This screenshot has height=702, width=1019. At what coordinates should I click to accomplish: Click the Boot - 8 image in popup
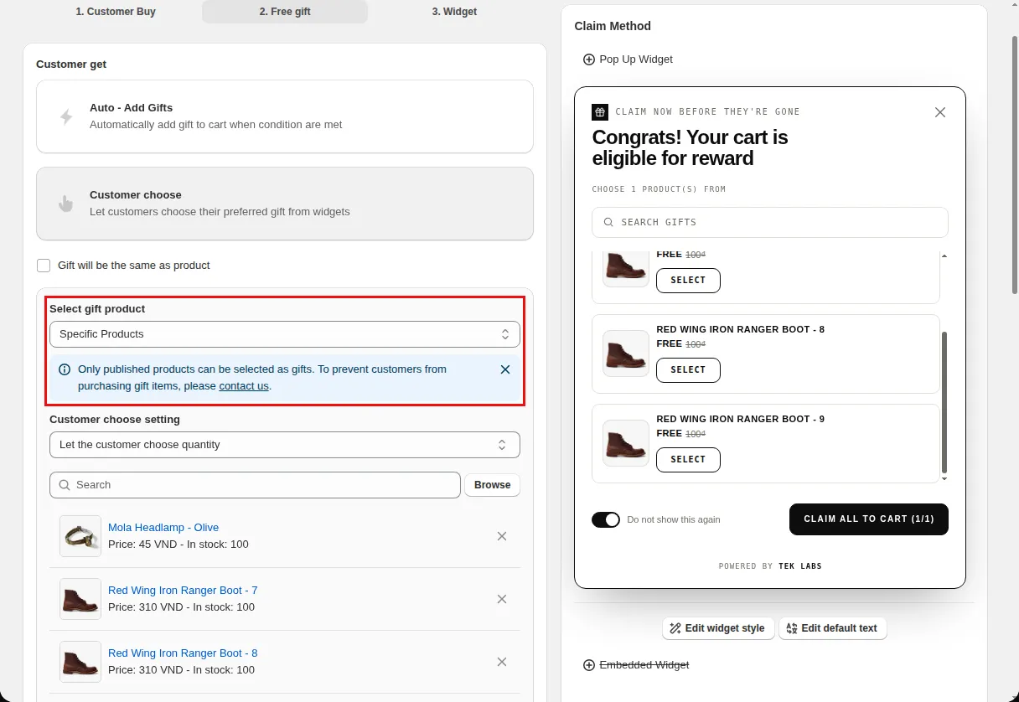tap(626, 354)
